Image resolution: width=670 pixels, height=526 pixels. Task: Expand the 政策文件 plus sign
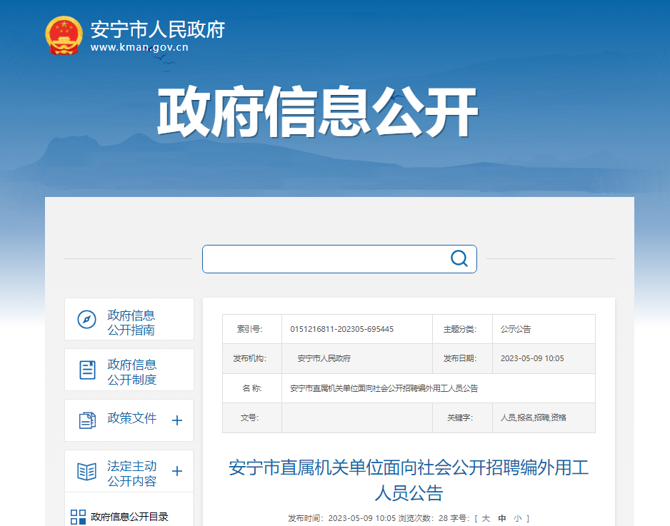pyautogui.click(x=177, y=420)
